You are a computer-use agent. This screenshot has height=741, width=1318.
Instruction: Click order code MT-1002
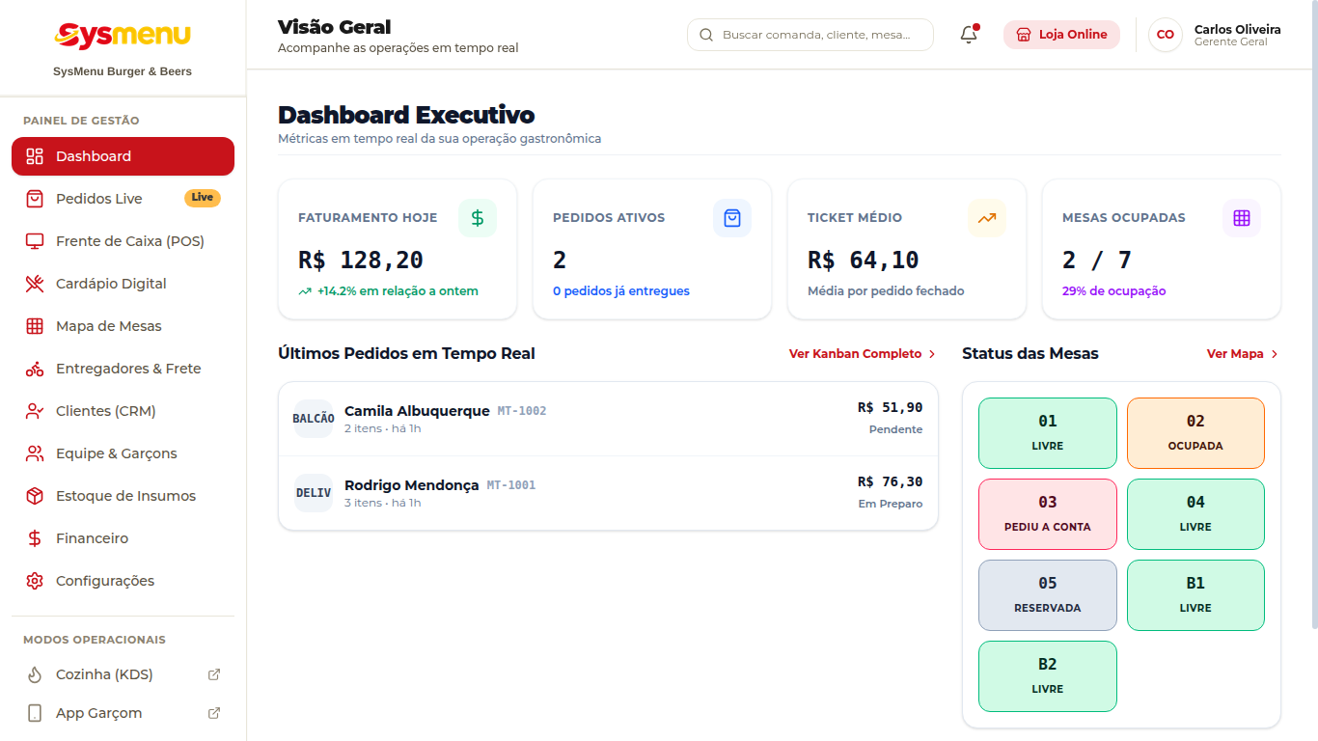pyautogui.click(x=522, y=411)
